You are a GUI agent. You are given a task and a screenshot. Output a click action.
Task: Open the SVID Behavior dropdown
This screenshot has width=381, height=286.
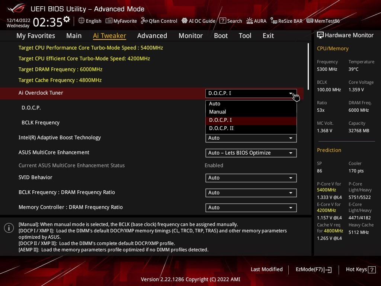point(251,178)
